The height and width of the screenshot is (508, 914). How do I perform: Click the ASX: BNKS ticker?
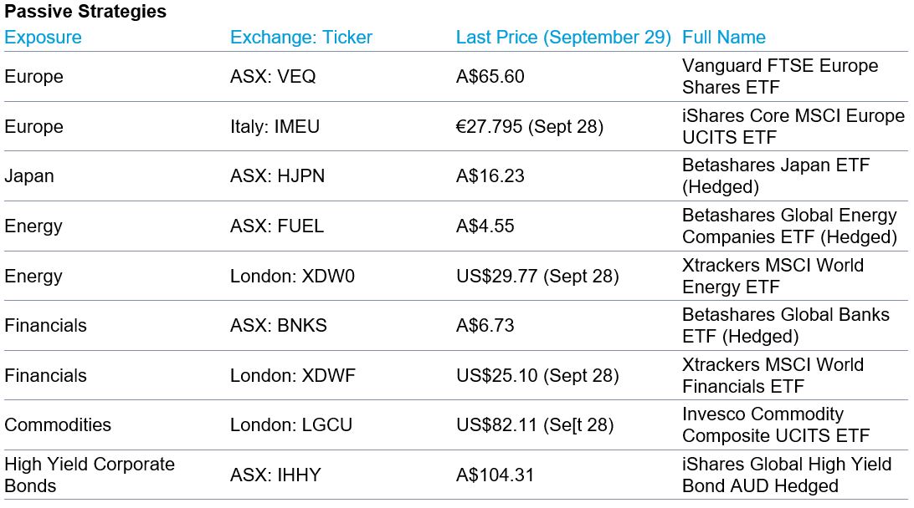pyautogui.click(x=279, y=326)
